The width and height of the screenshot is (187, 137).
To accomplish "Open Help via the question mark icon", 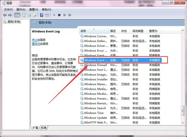I will [x=42, y=15].
